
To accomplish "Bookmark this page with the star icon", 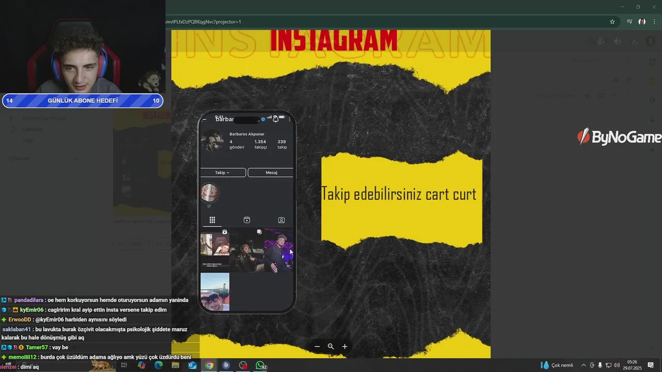I will (612, 22).
